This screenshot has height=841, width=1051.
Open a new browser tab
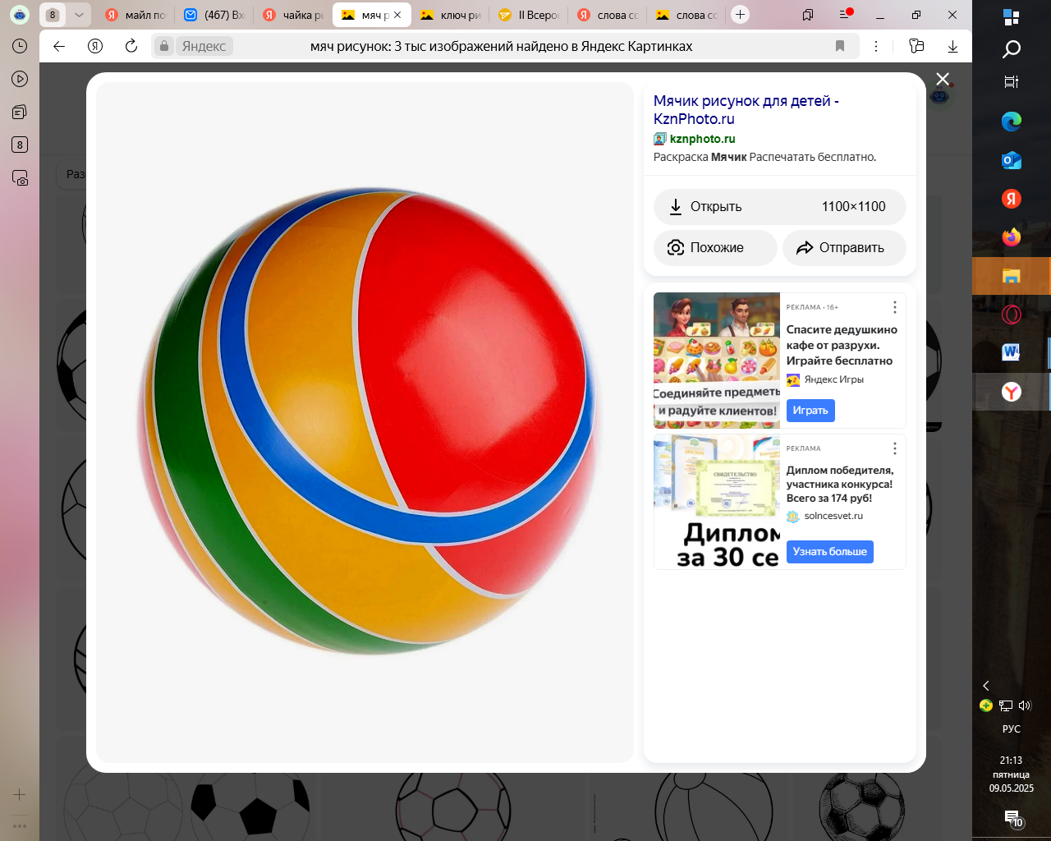click(740, 14)
